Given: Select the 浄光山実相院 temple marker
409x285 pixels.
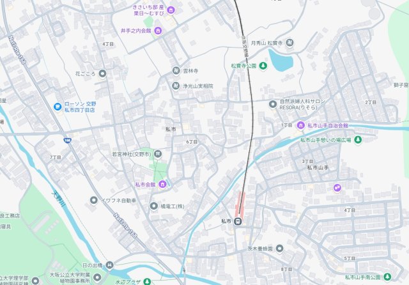Looking at the screenshot, I should [x=176, y=86].
